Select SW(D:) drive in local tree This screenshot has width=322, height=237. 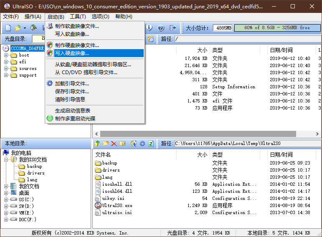[26, 206]
